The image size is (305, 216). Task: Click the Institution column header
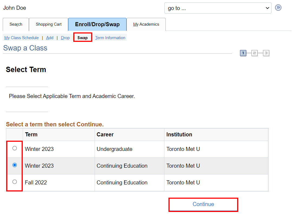click(179, 134)
